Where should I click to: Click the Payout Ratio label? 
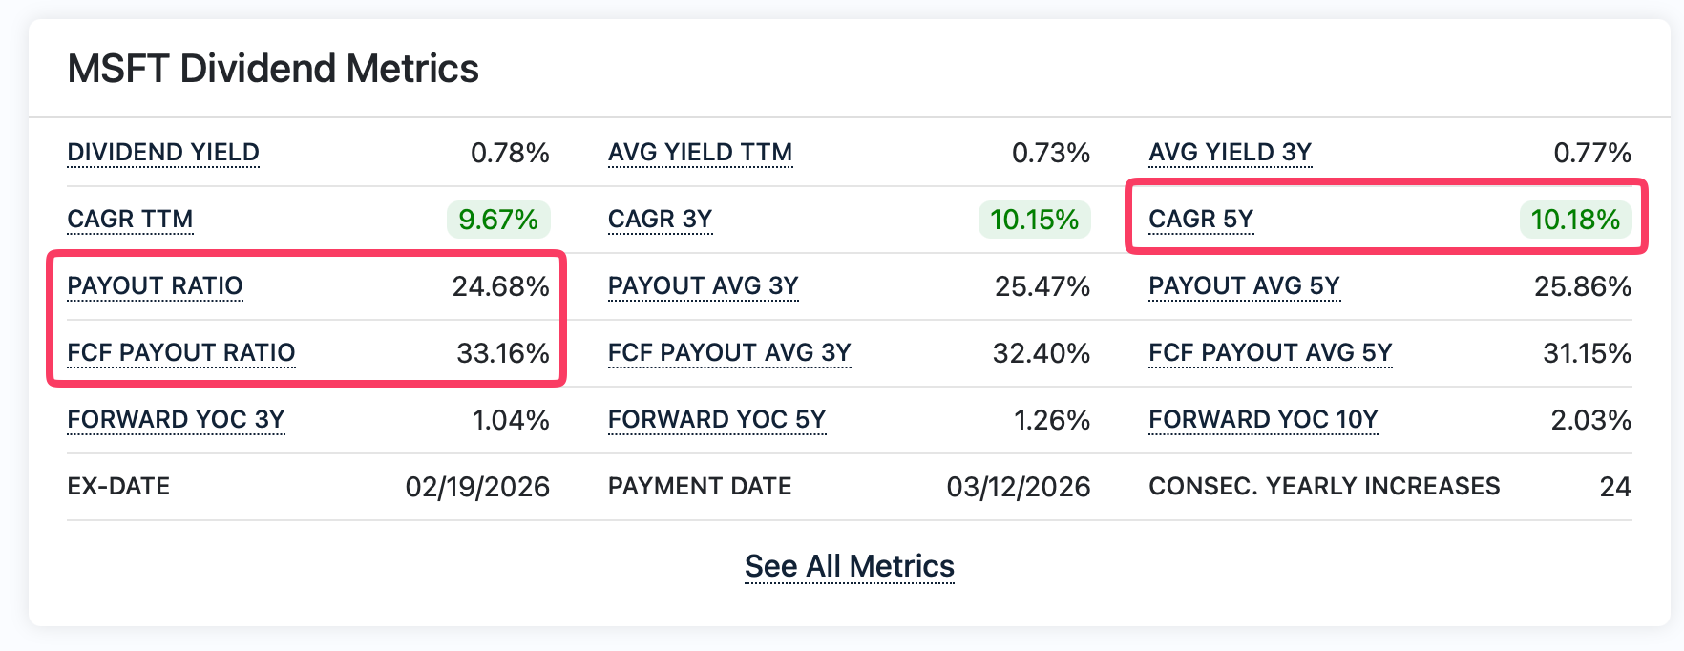[155, 285]
